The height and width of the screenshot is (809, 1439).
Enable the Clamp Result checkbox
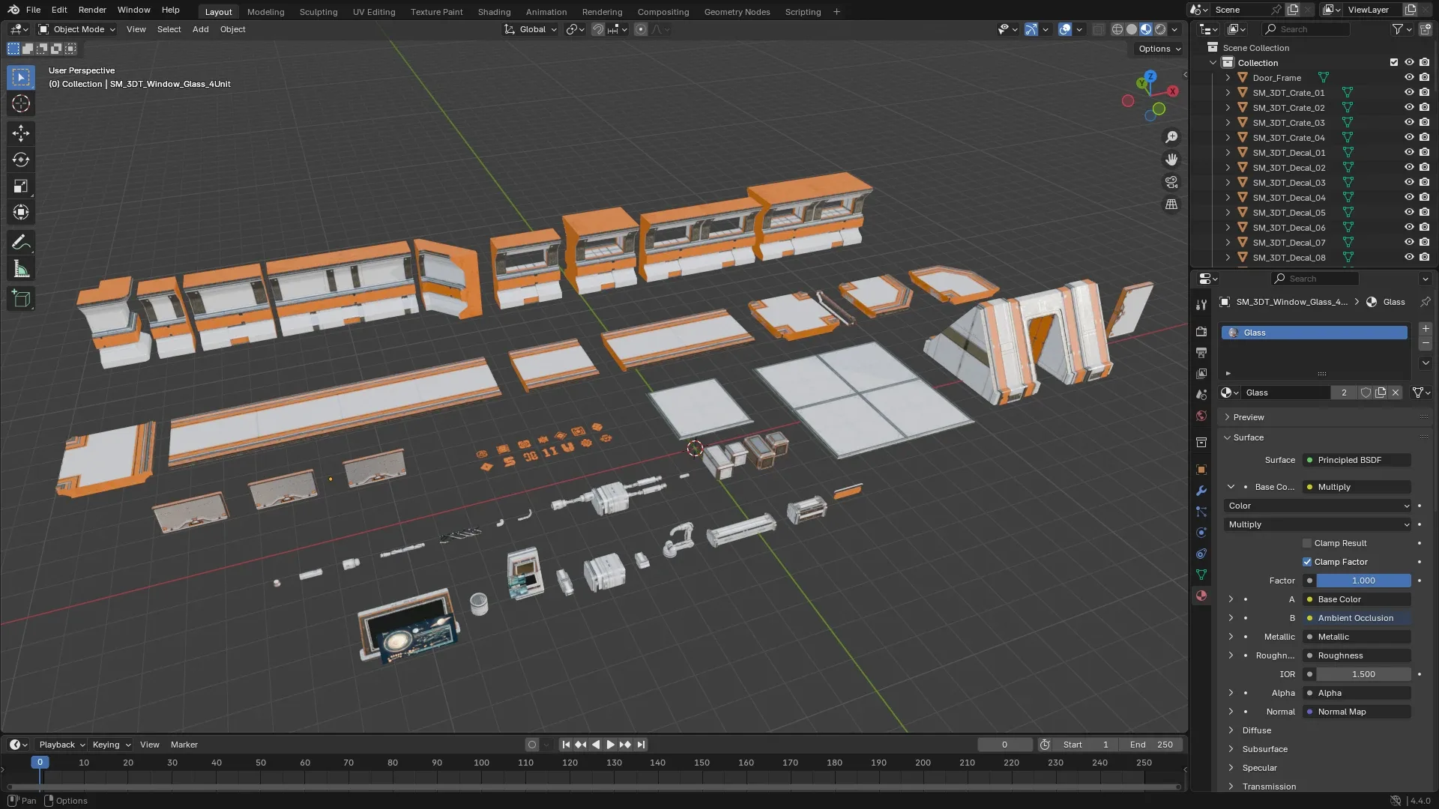(1307, 543)
